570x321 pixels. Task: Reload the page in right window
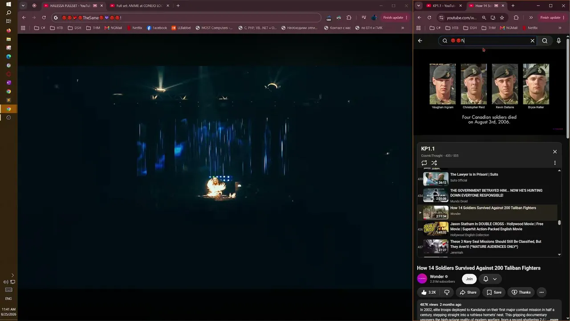(x=429, y=18)
